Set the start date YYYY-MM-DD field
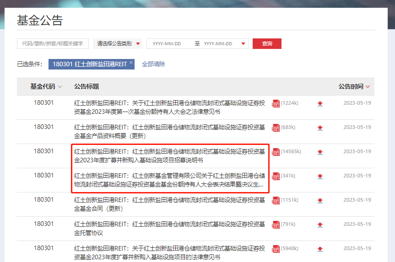 167,43
